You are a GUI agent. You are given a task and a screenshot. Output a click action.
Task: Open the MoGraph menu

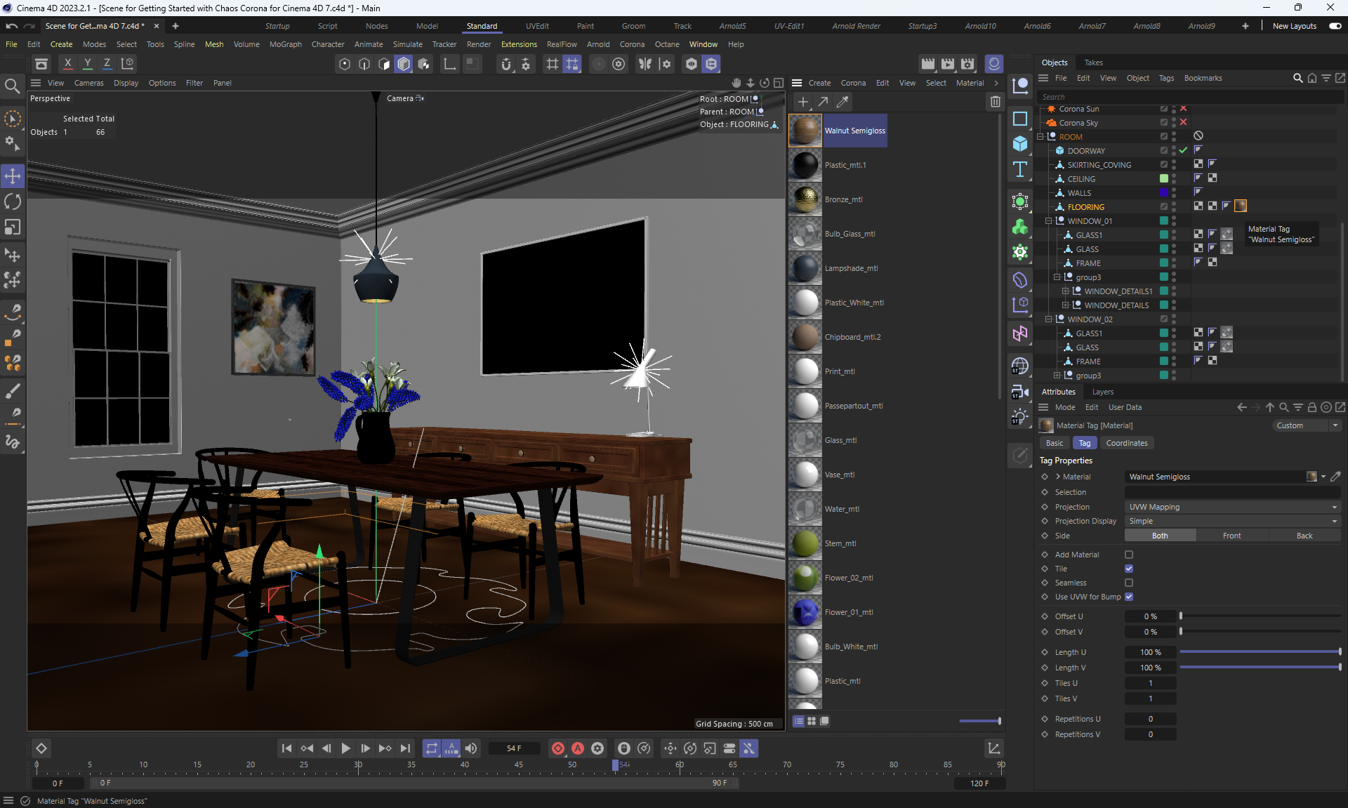(x=285, y=44)
